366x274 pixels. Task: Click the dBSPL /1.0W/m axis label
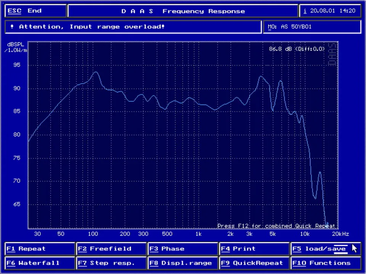(16, 47)
